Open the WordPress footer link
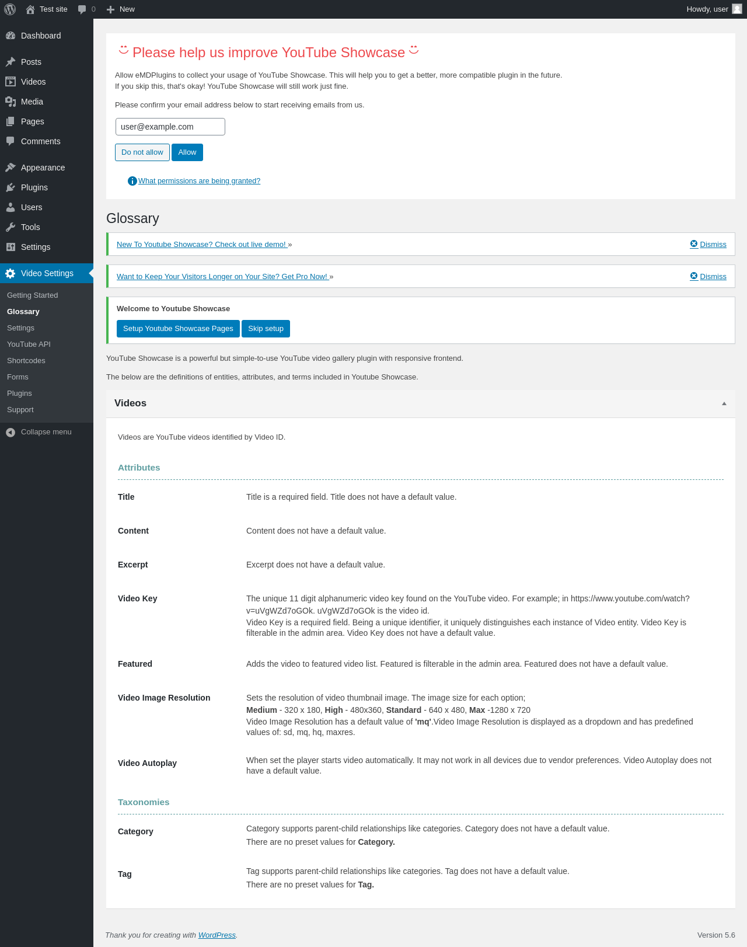747x947 pixels. point(217,935)
